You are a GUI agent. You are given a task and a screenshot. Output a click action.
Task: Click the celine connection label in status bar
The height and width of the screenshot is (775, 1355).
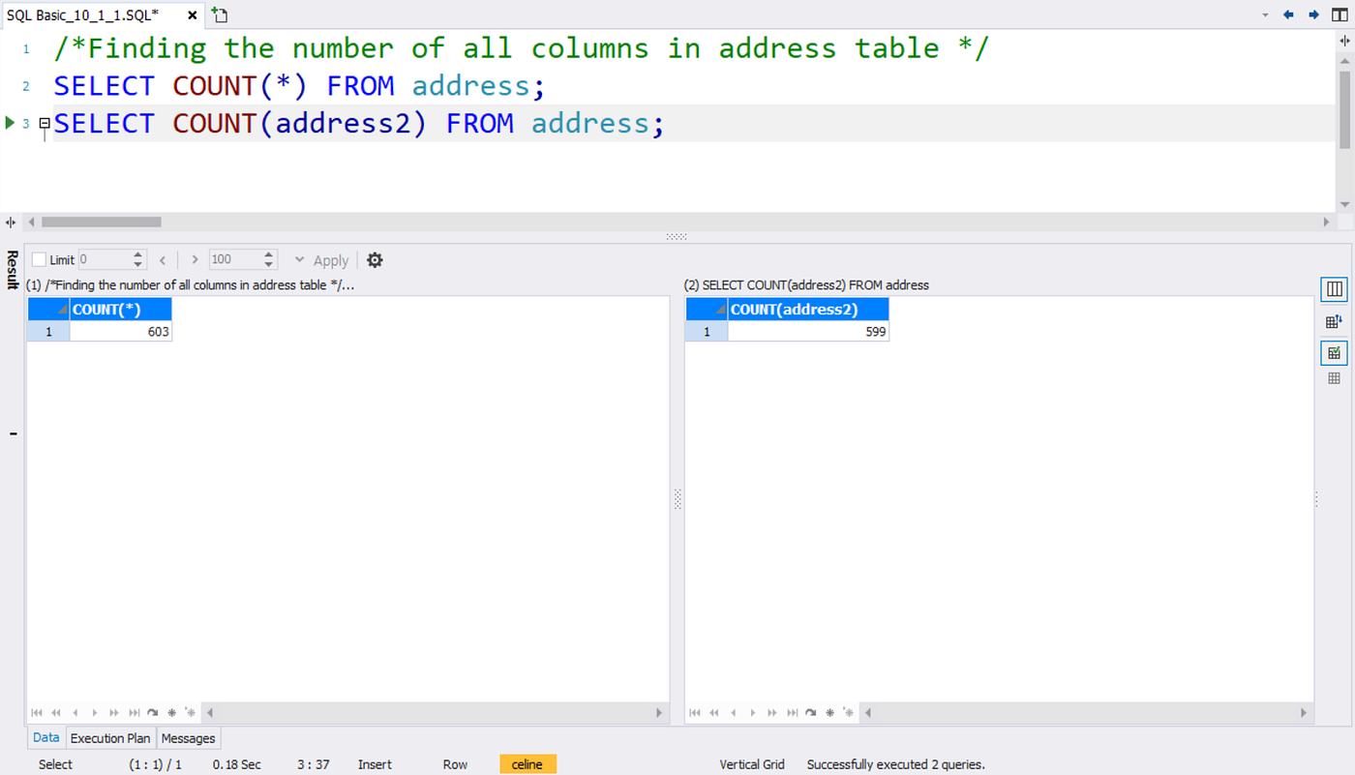coord(527,764)
